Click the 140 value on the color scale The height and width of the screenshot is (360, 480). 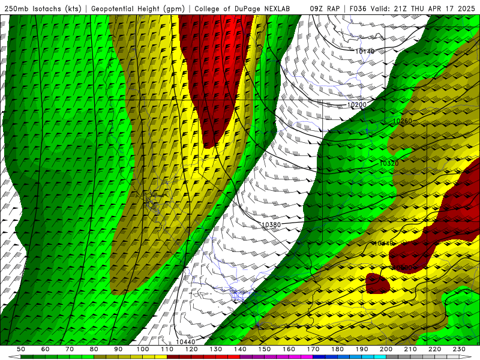point(240,349)
